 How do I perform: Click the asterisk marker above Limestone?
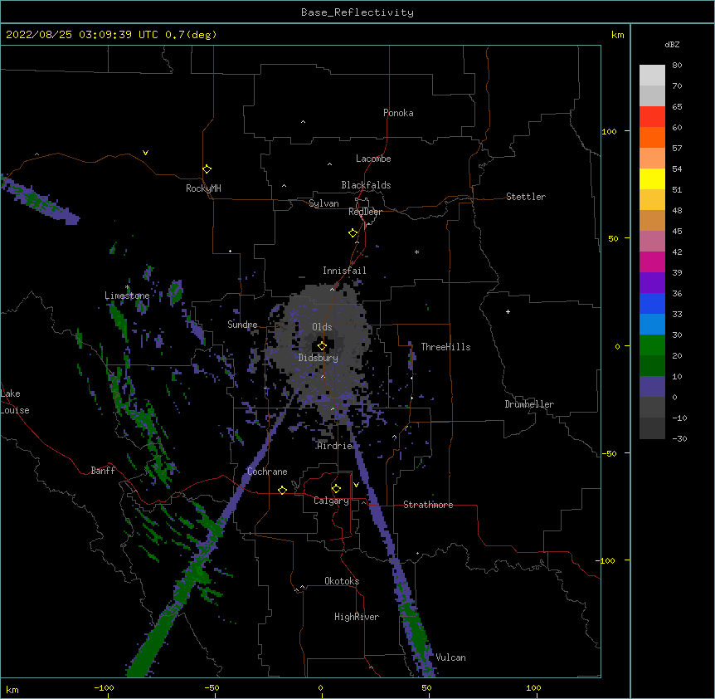pyautogui.click(x=127, y=287)
